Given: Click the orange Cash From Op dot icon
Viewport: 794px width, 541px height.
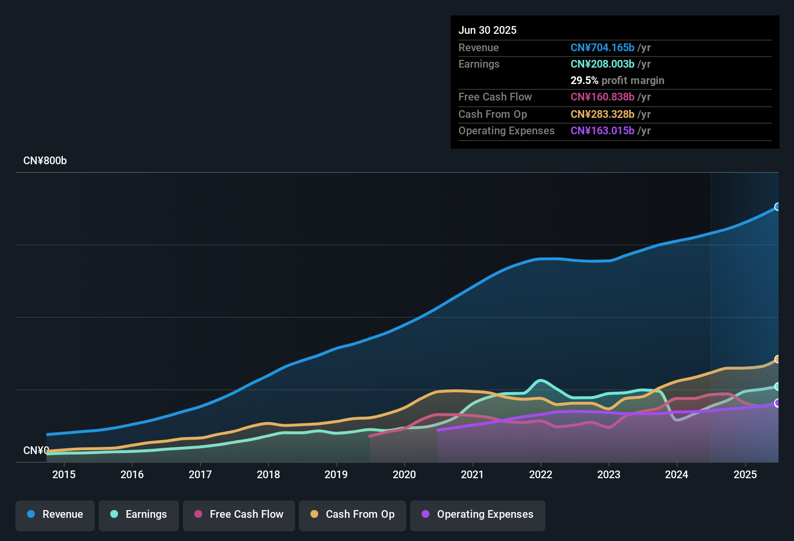Looking at the screenshot, I should [x=314, y=514].
